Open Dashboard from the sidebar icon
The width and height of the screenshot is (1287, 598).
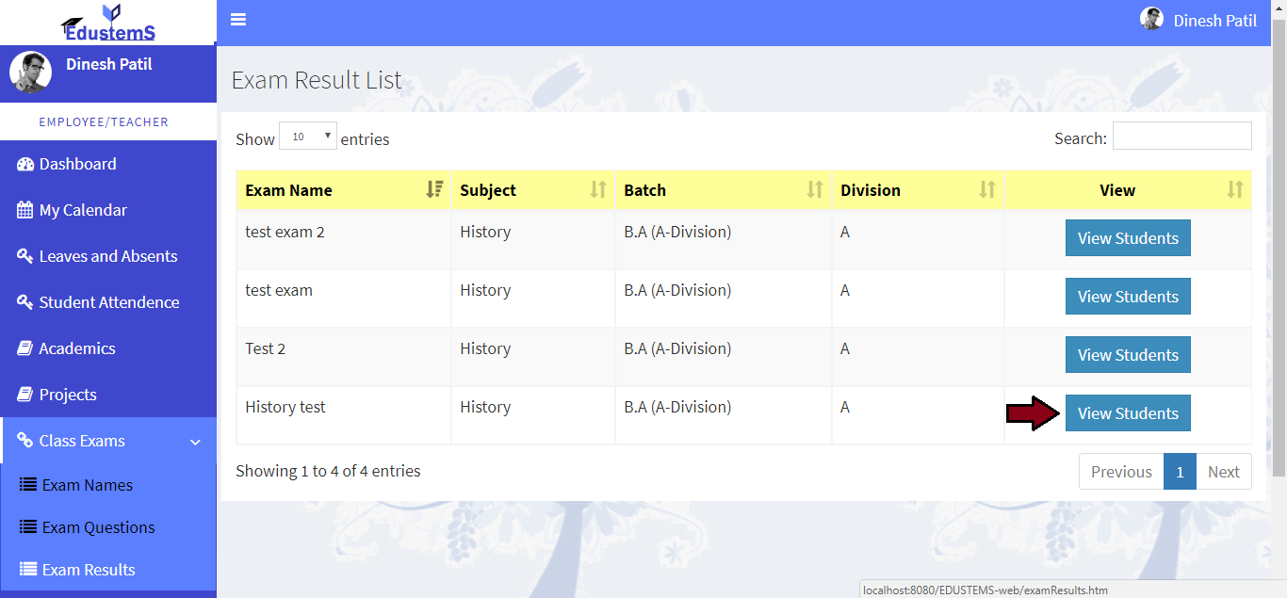pos(24,163)
